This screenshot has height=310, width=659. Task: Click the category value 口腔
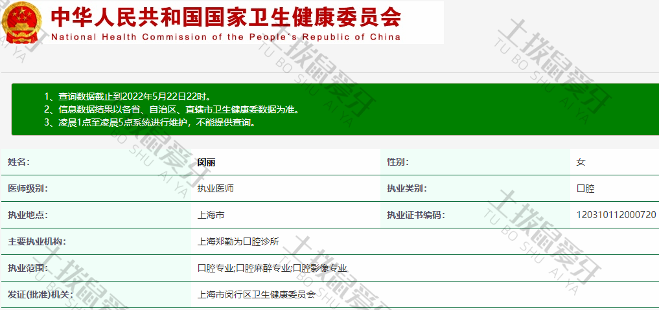click(x=585, y=189)
